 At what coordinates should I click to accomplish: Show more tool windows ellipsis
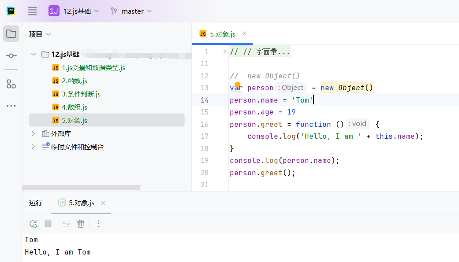pyautogui.click(x=11, y=106)
